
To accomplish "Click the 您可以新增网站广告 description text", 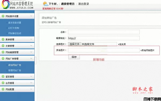I will tap(51, 22).
